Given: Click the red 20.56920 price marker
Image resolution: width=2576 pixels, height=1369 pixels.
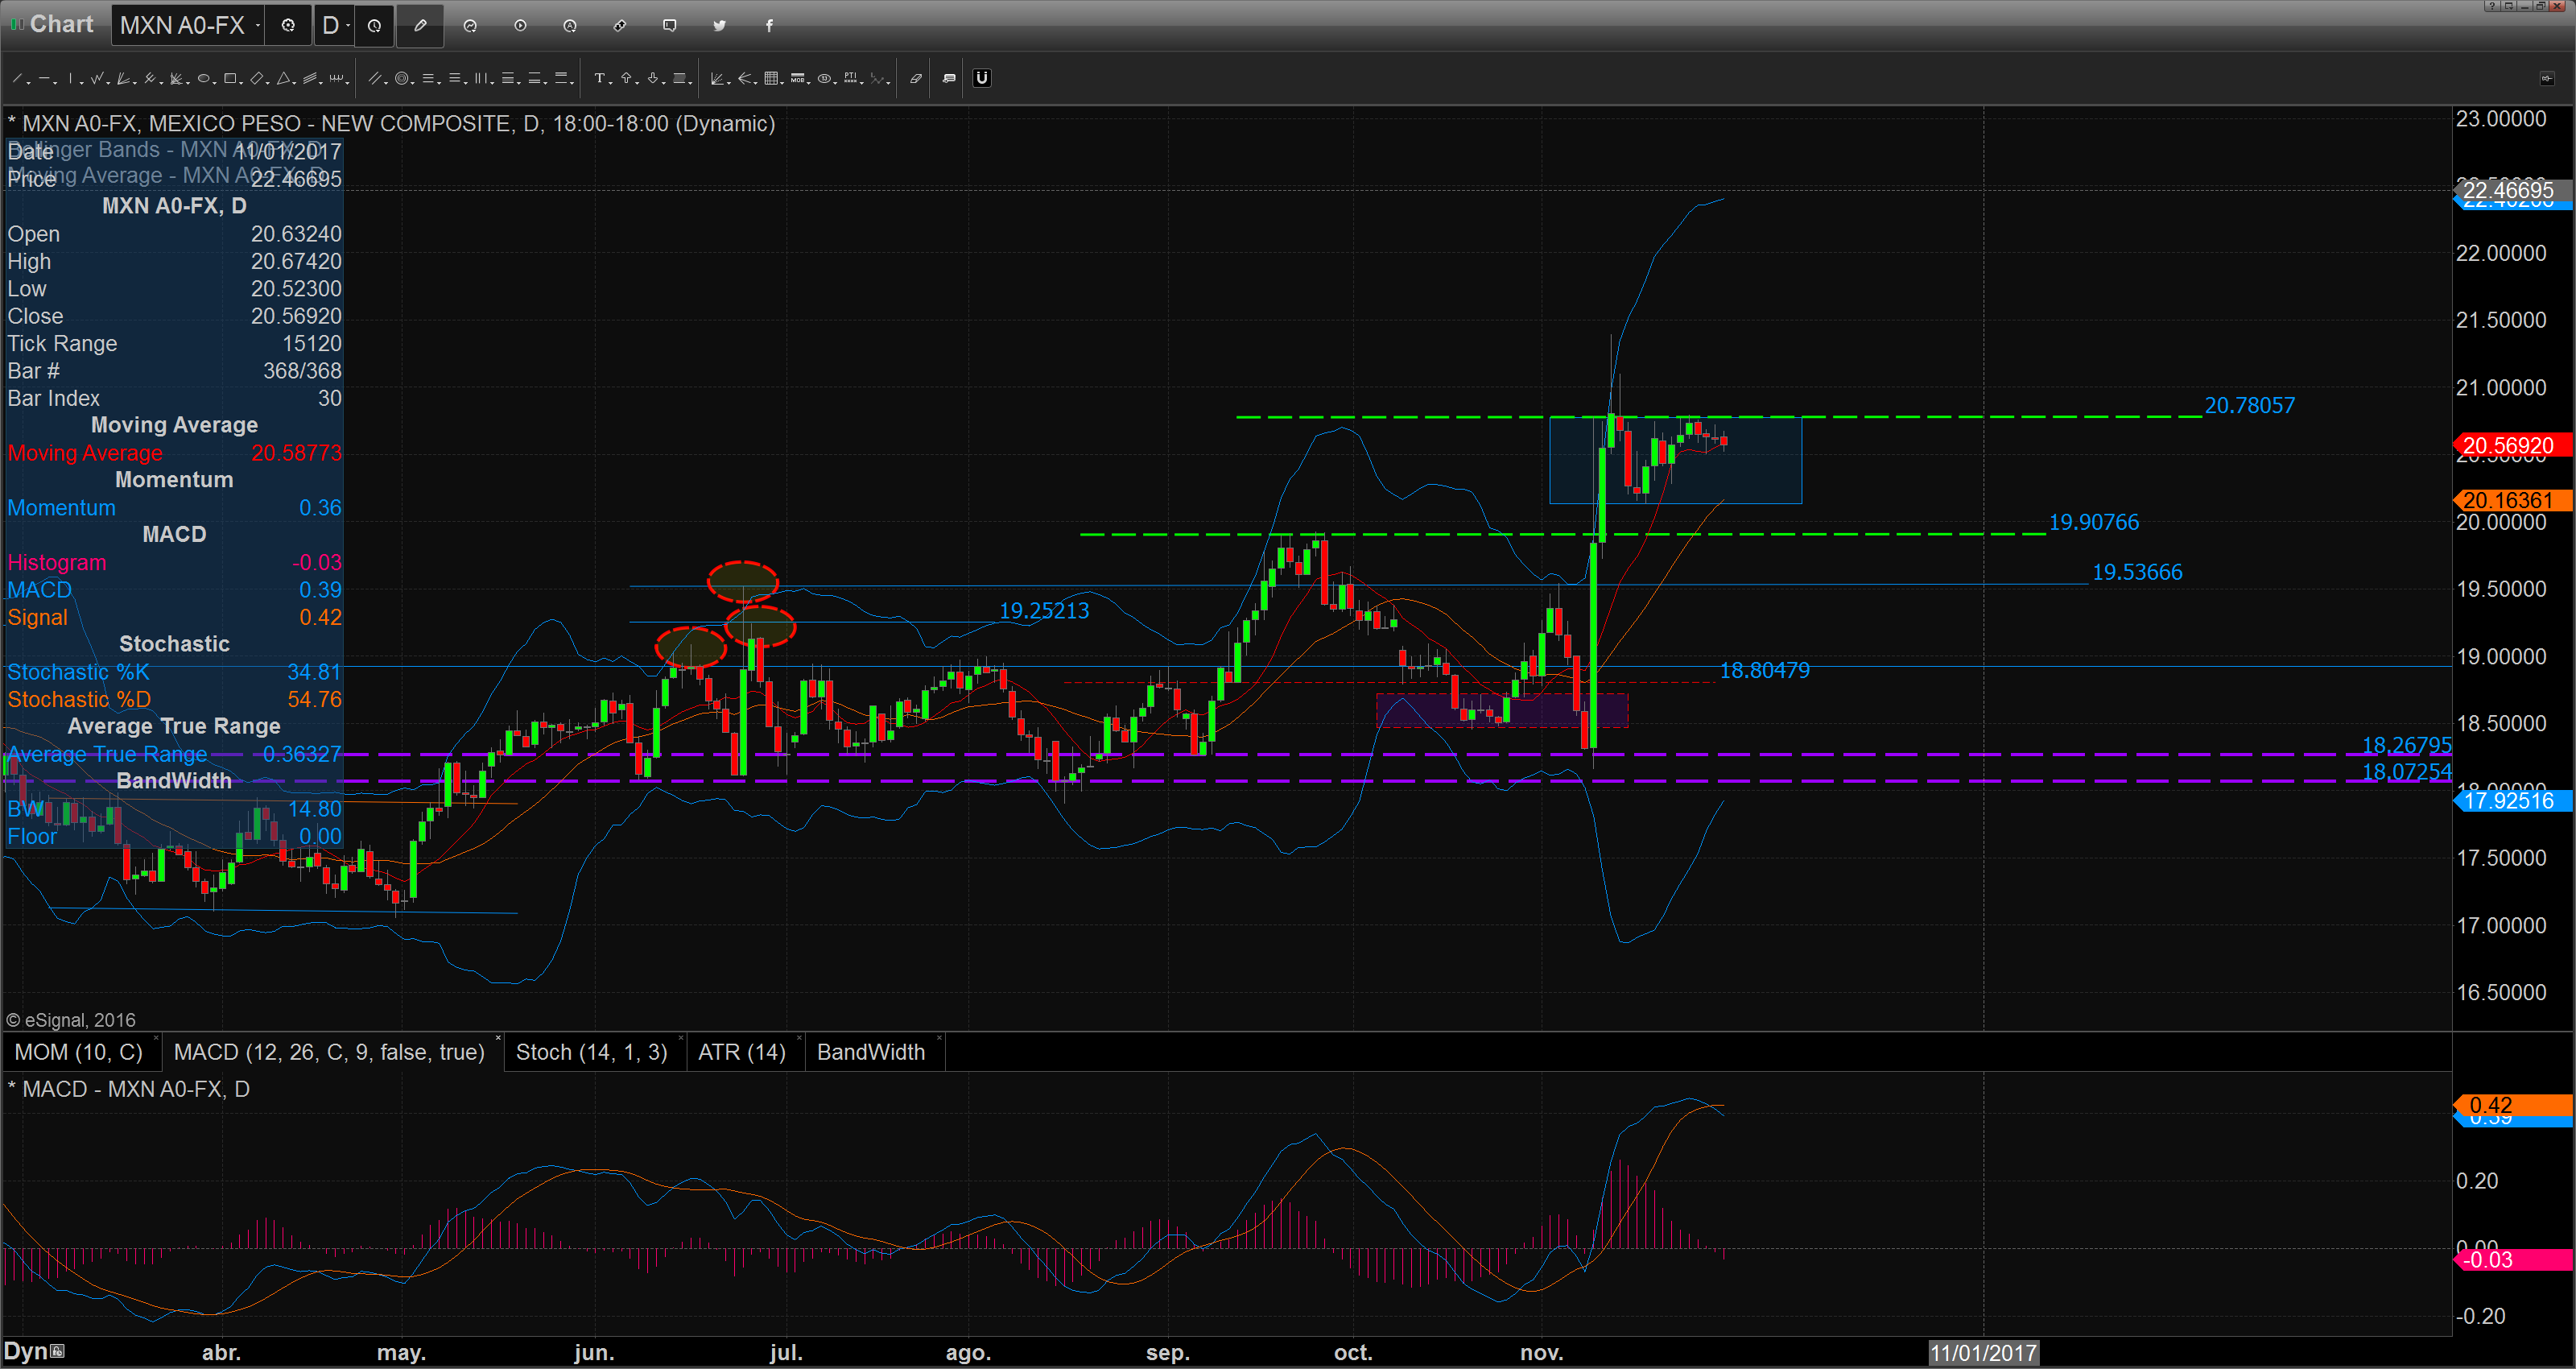Looking at the screenshot, I should pos(2513,445).
